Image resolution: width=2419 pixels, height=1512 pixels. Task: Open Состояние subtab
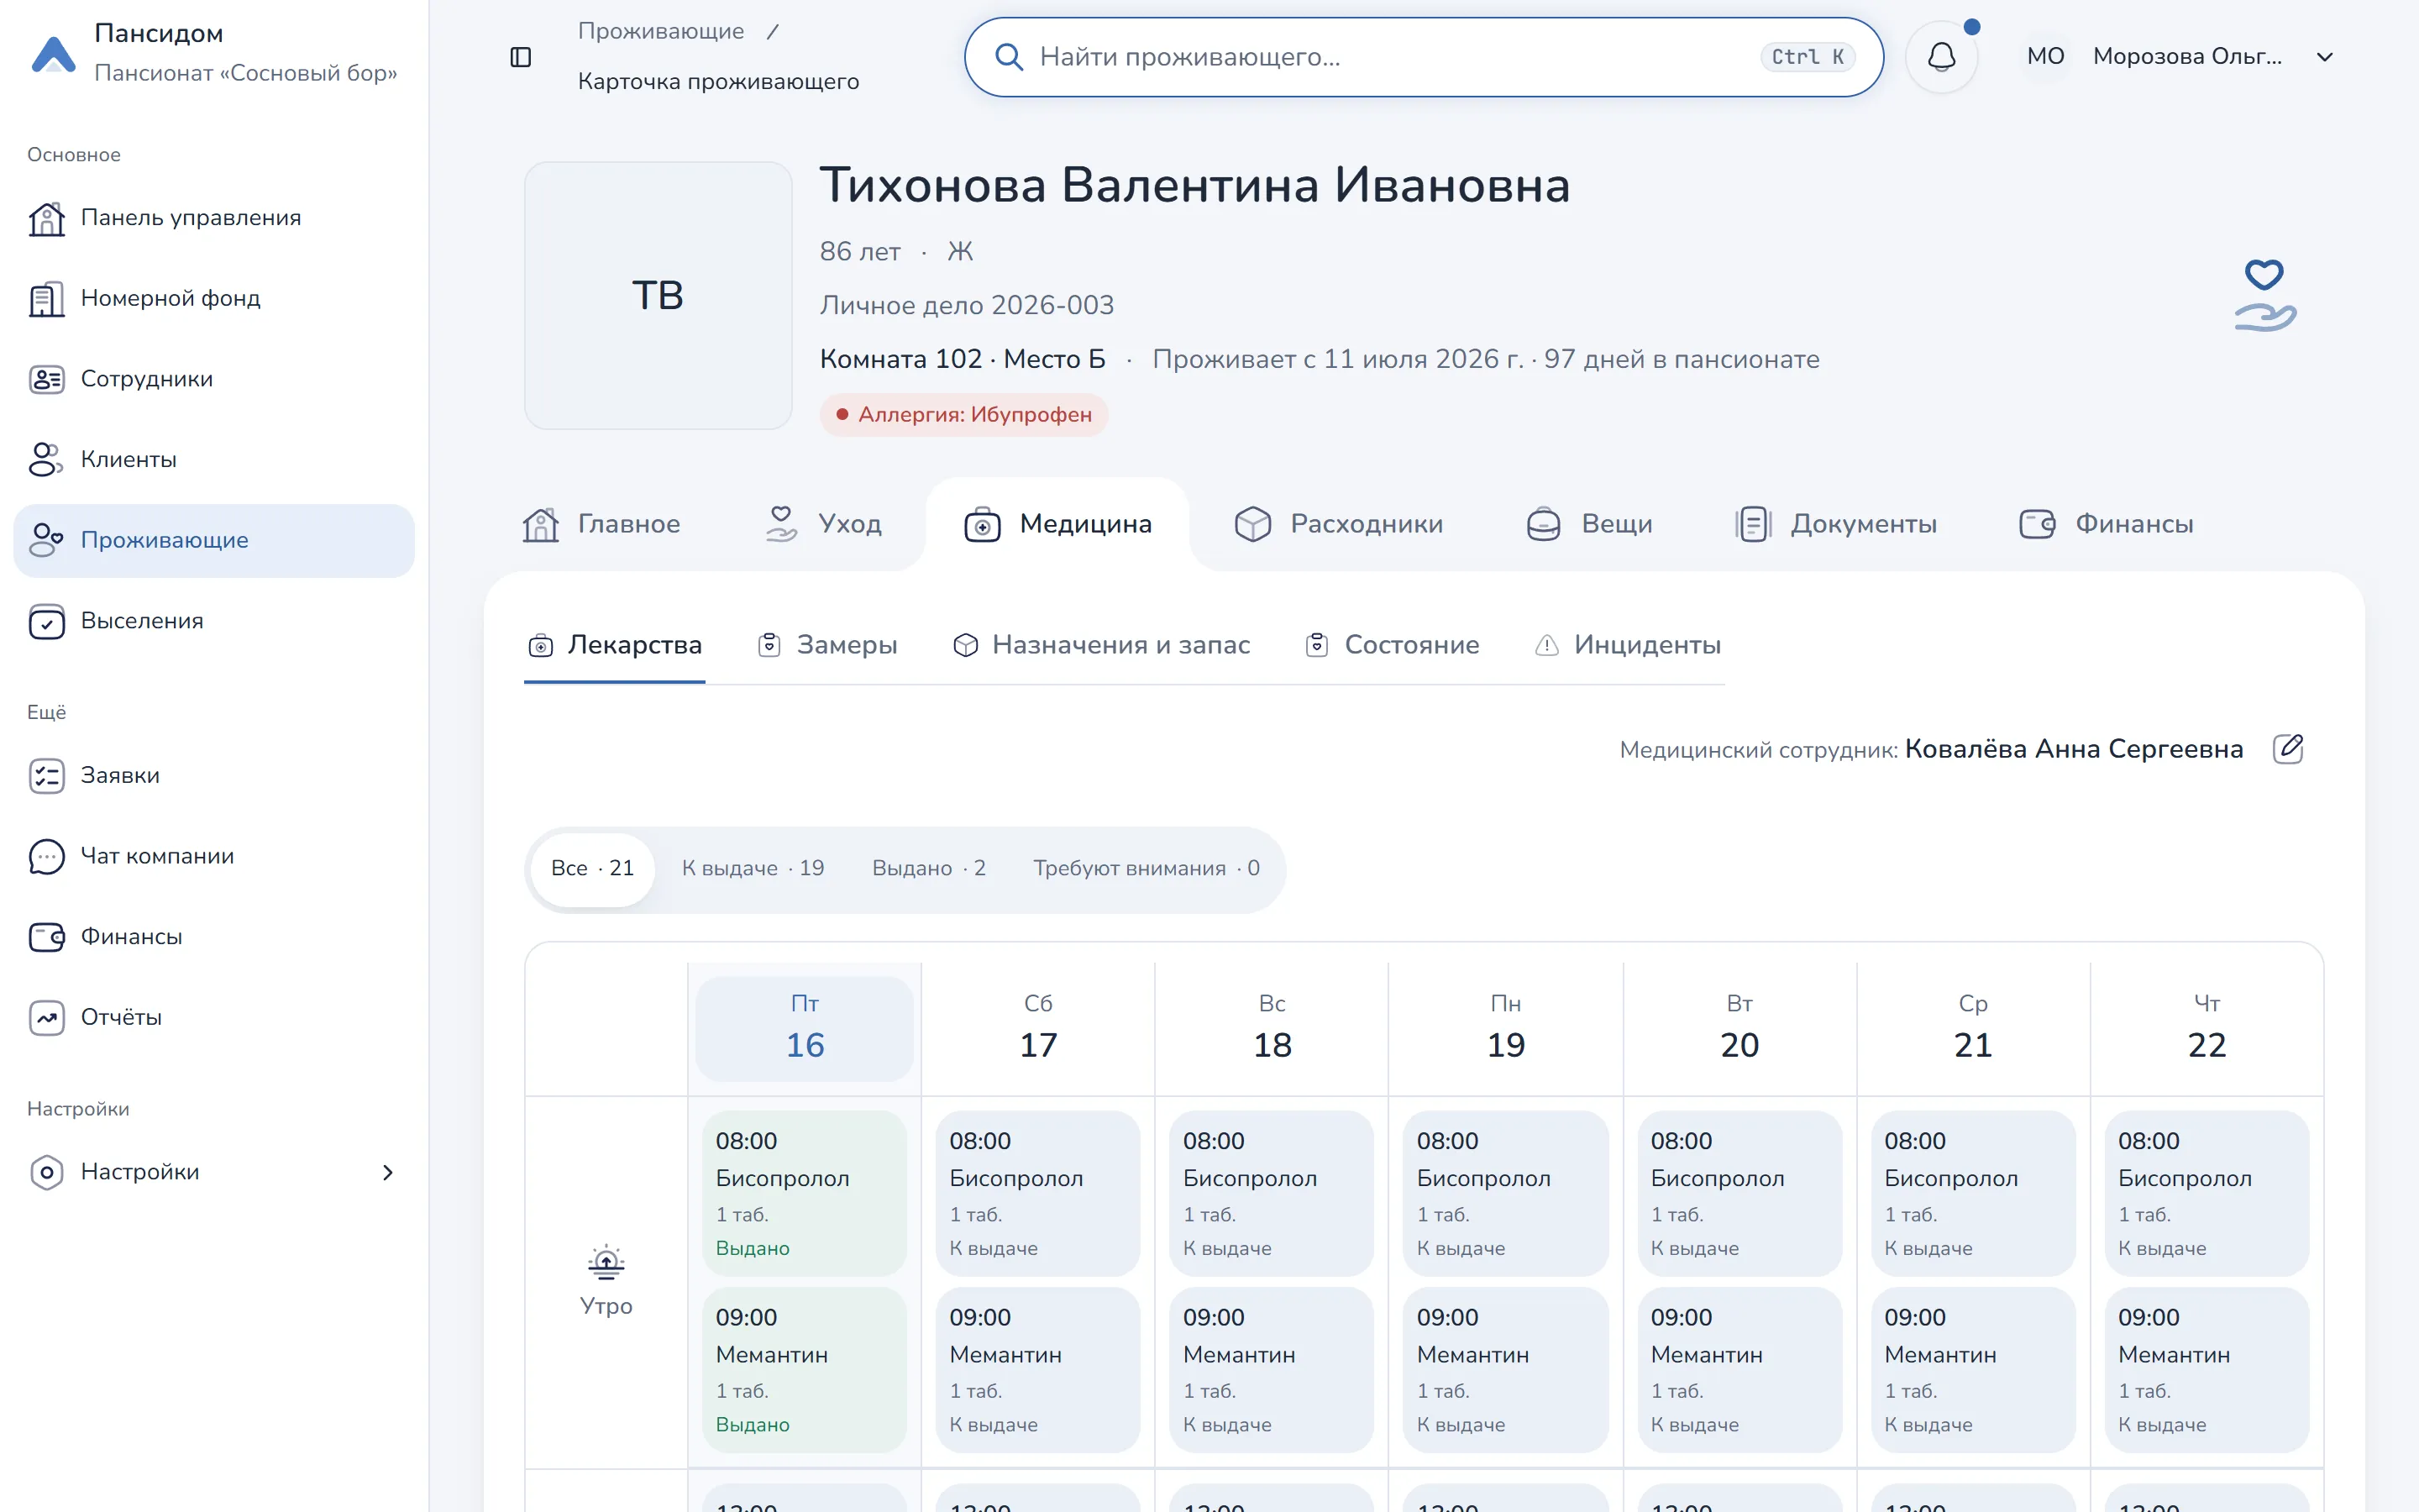(x=1393, y=645)
